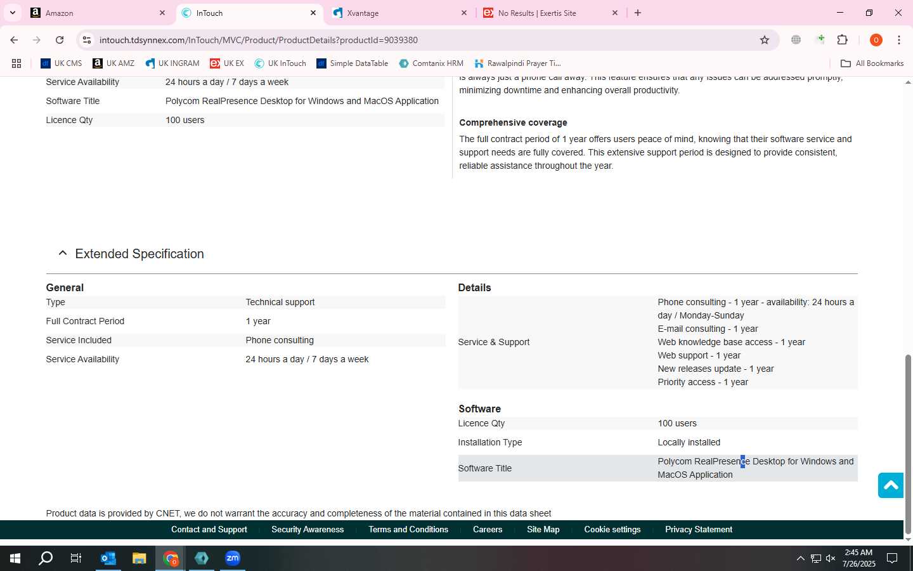
Task: Click the 'Technical support' Type value
Action: point(280,302)
